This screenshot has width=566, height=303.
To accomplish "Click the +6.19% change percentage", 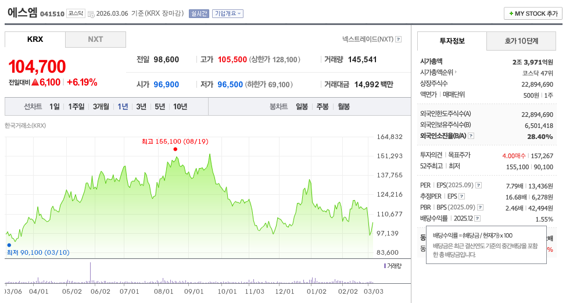I will (x=82, y=83).
